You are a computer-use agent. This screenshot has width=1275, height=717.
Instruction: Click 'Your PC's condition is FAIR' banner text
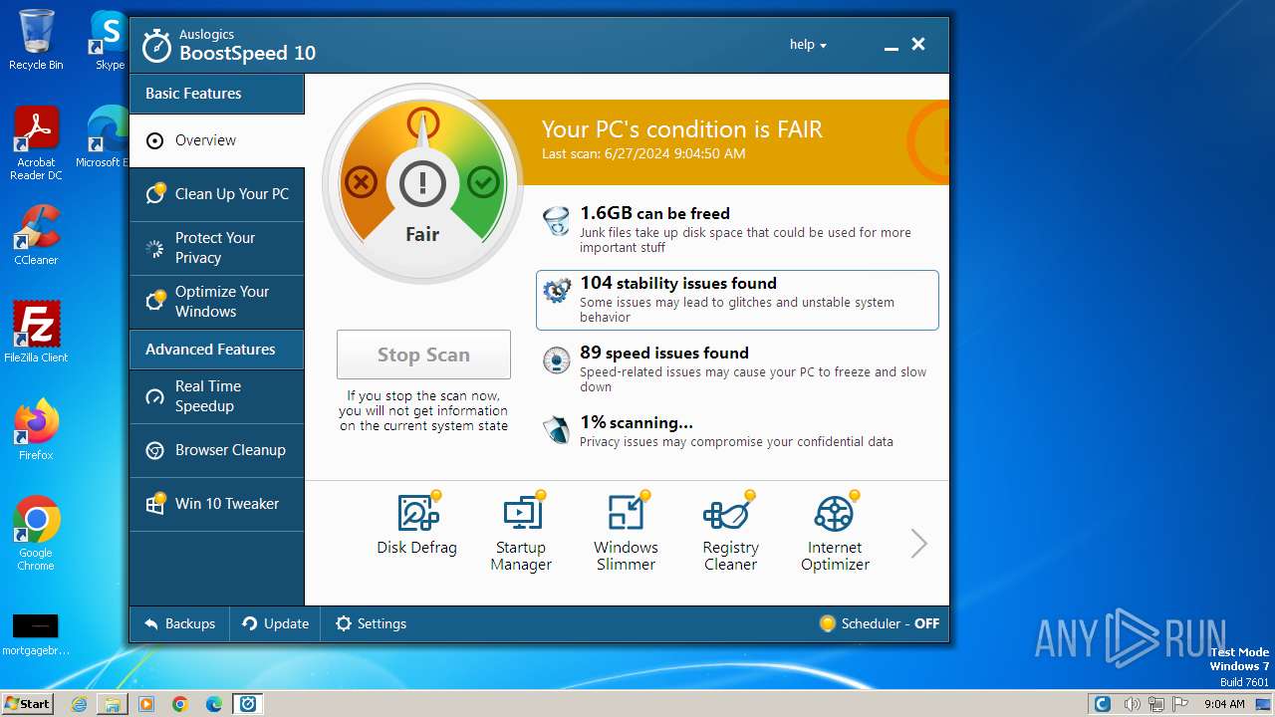tap(682, 129)
